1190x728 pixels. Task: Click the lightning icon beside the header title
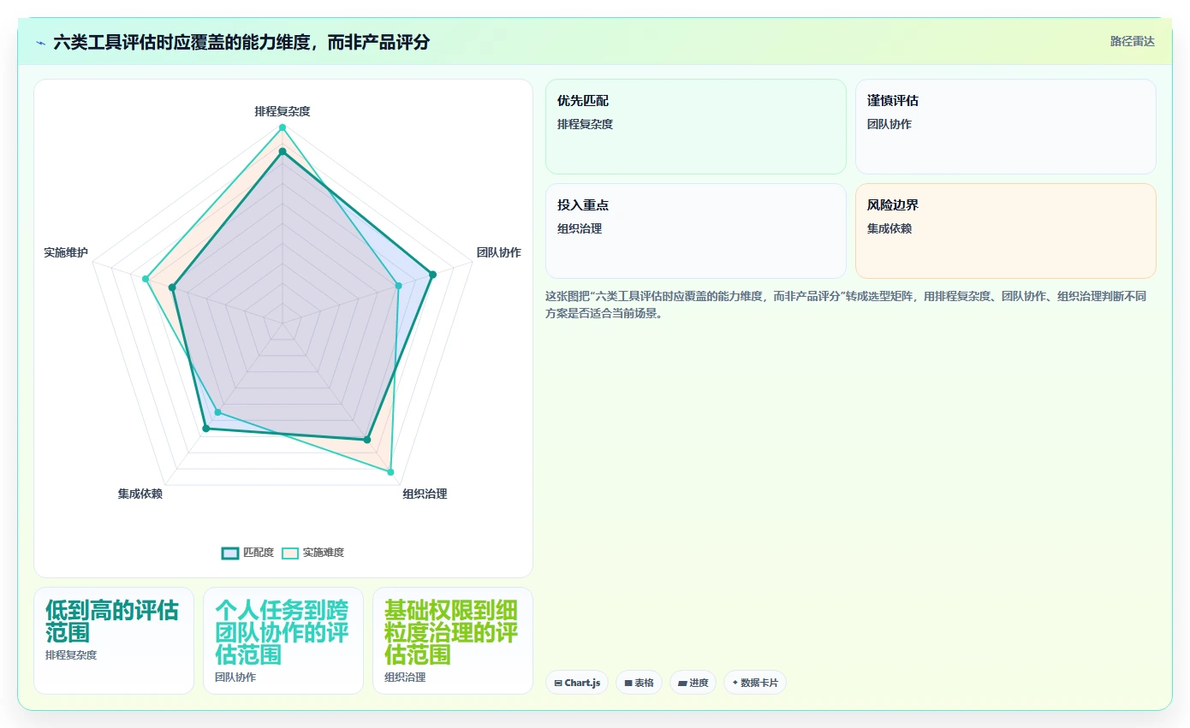(40, 42)
